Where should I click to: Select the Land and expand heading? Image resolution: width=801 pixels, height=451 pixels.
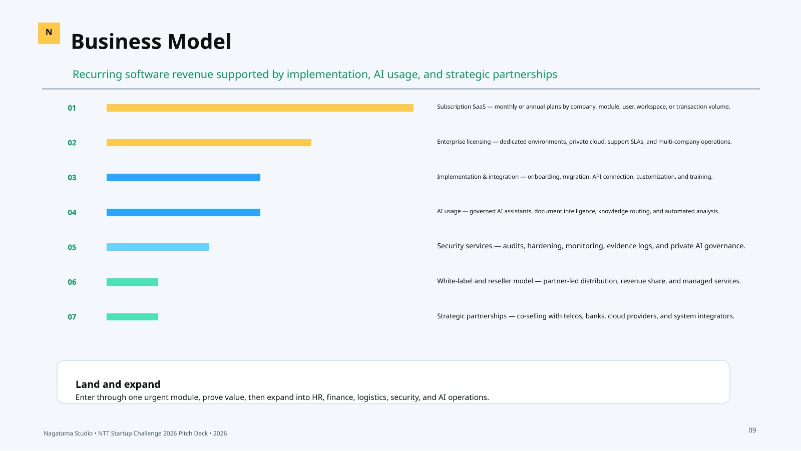pos(118,384)
